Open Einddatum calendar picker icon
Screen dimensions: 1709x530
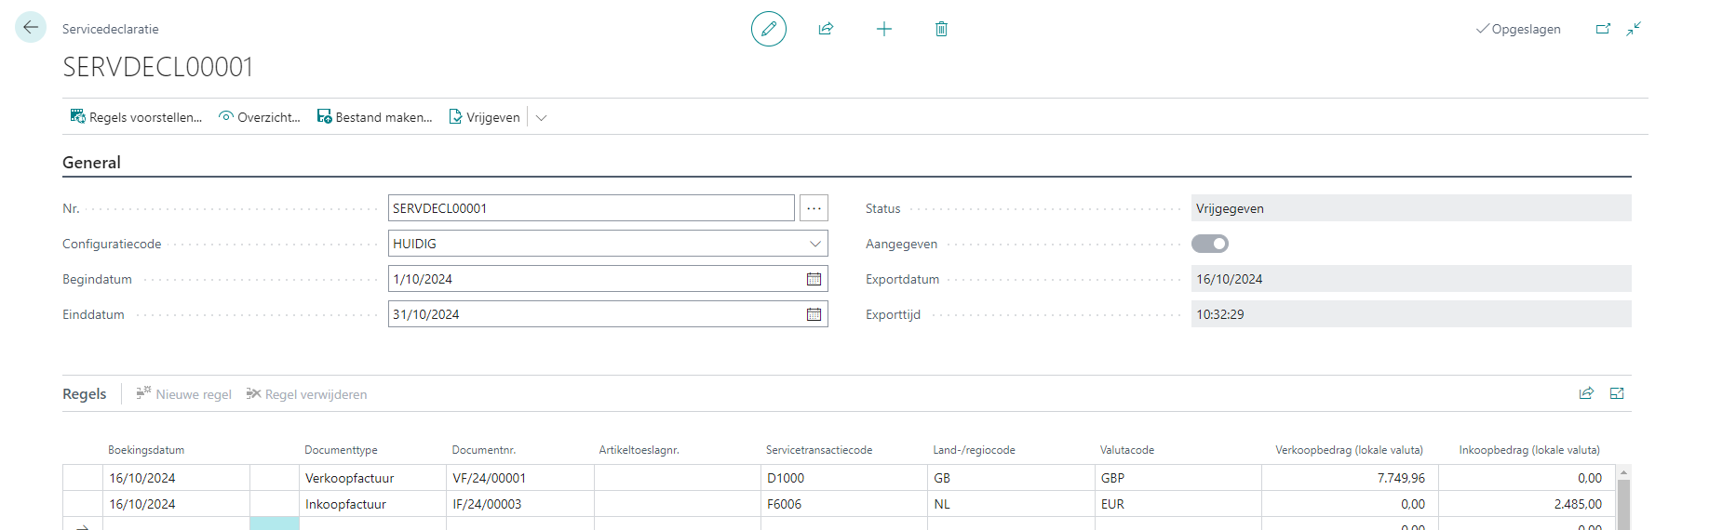(x=814, y=314)
